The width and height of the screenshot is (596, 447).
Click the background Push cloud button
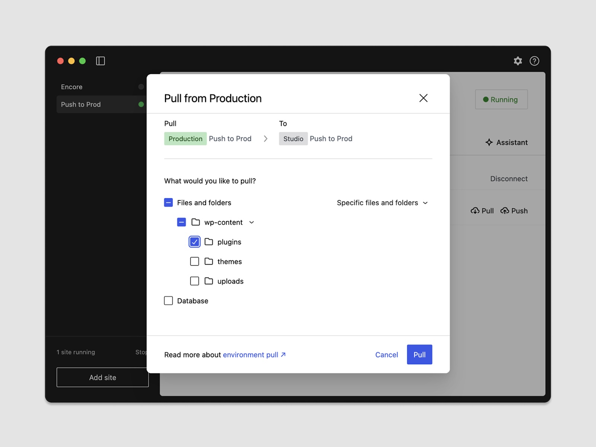[514, 211]
